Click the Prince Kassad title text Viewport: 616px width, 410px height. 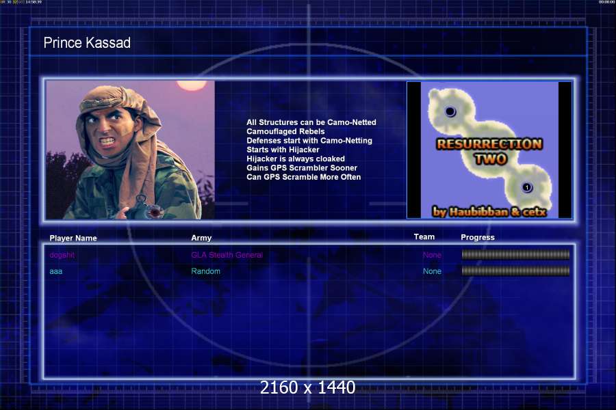coord(87,42)
